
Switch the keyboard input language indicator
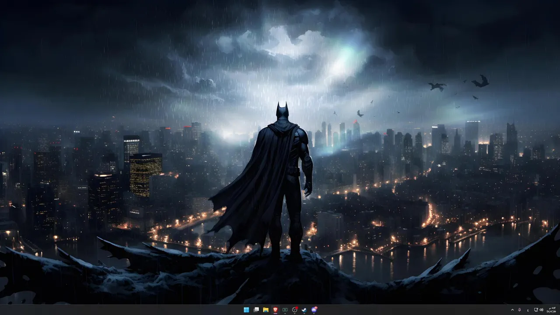click(528, 310)
